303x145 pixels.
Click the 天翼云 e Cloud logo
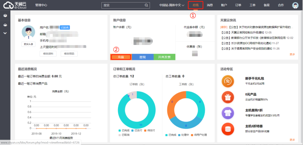click(15, 5)
